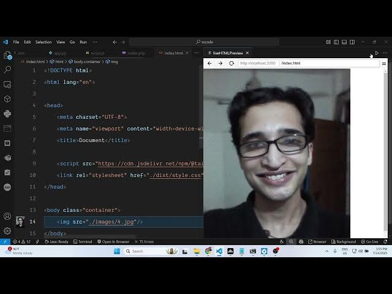Image resolution: width=392 pixels, height=294 pixels.
Task: Click the preview URL address field
Action: click(x=309, y=63)
